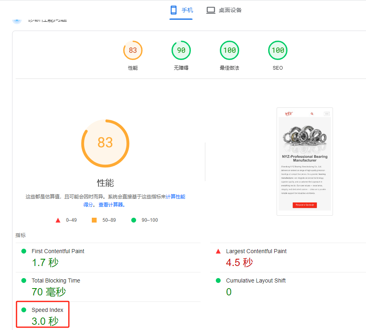This screenshot has width=366, height=330.
Task: Click the green dot beside Cumulative Layout Shift
Action: pyautogui.click(x=218, y=280)
